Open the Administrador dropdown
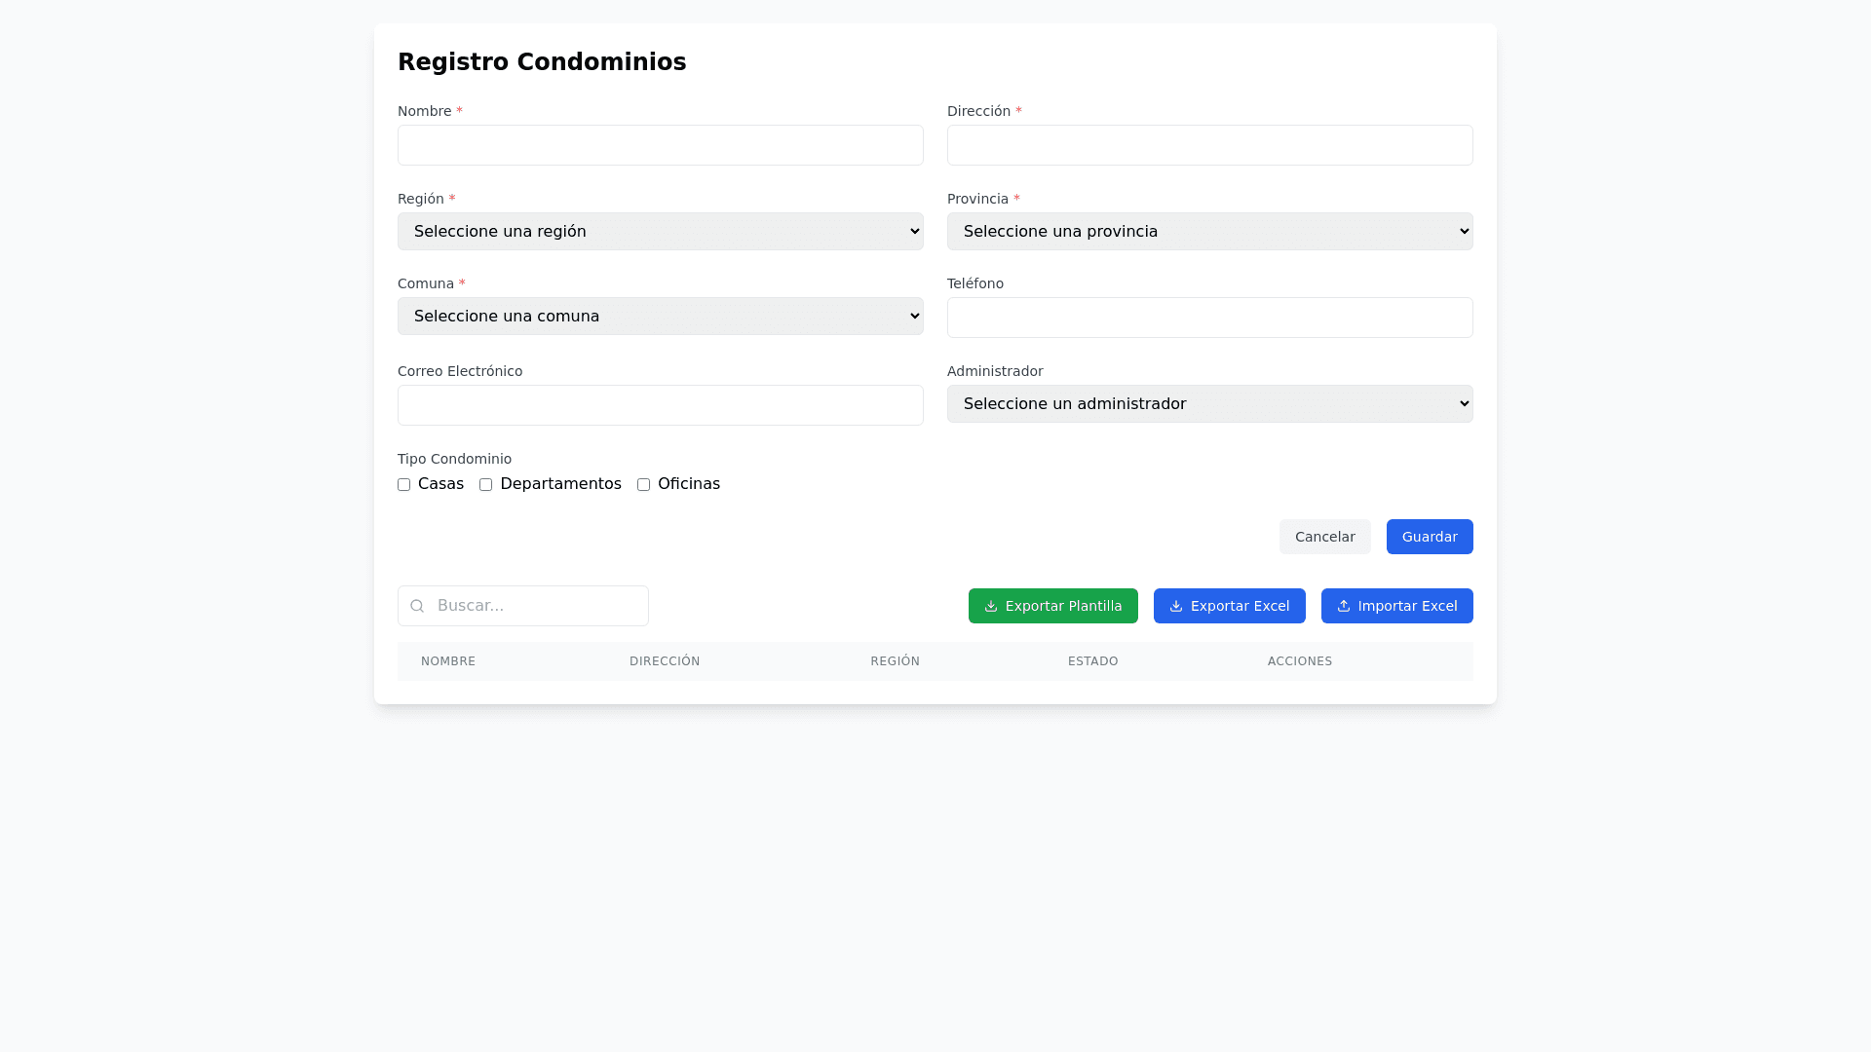Viewport: 1871px width, 1052px height. click(1209, 404)
